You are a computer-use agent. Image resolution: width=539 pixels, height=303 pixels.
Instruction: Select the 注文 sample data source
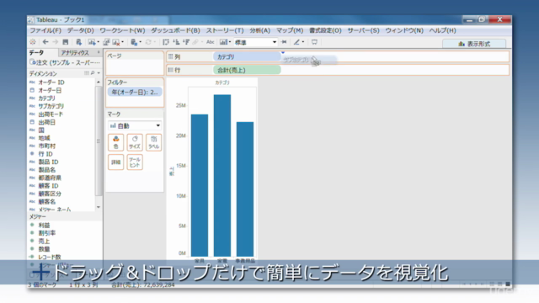65,62
